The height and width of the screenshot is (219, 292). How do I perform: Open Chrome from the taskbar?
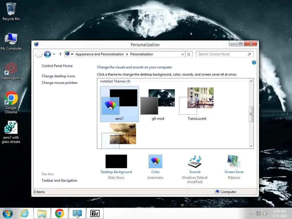59,213
